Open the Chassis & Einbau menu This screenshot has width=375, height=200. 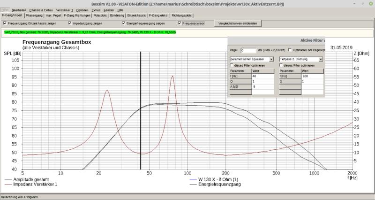point(41,9)
